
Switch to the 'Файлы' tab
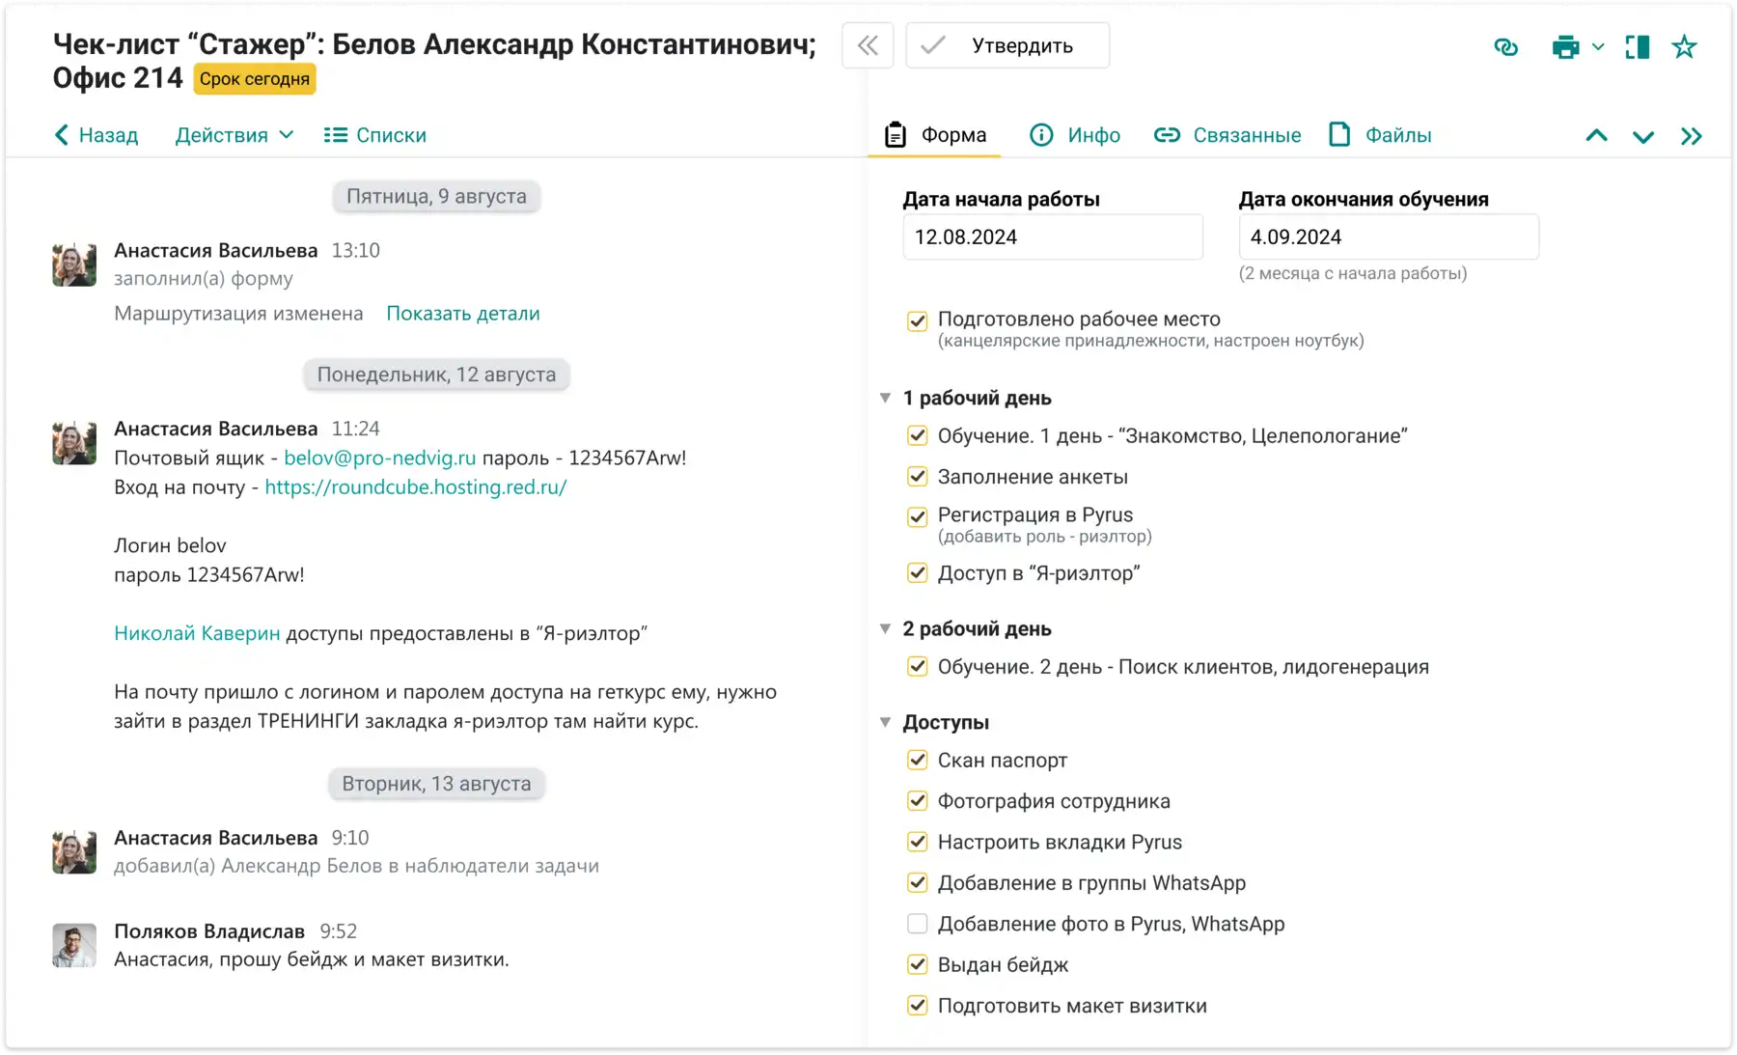point(1380,135)
